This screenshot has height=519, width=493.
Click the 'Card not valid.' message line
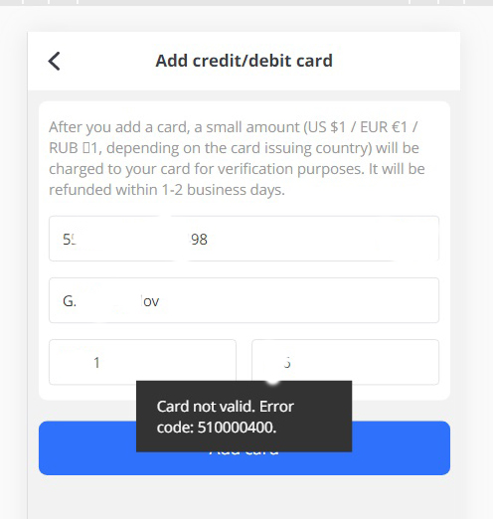tap(226, 407)
